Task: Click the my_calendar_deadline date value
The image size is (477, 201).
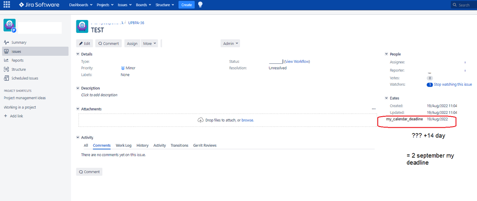Action: coord(437,120)
